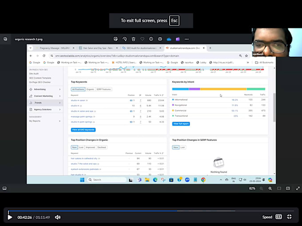Image resolution: width=302 pixels, height=226 pixels.
Task: Open File Explorer from the taskbar
Action: tap(147, 180)
